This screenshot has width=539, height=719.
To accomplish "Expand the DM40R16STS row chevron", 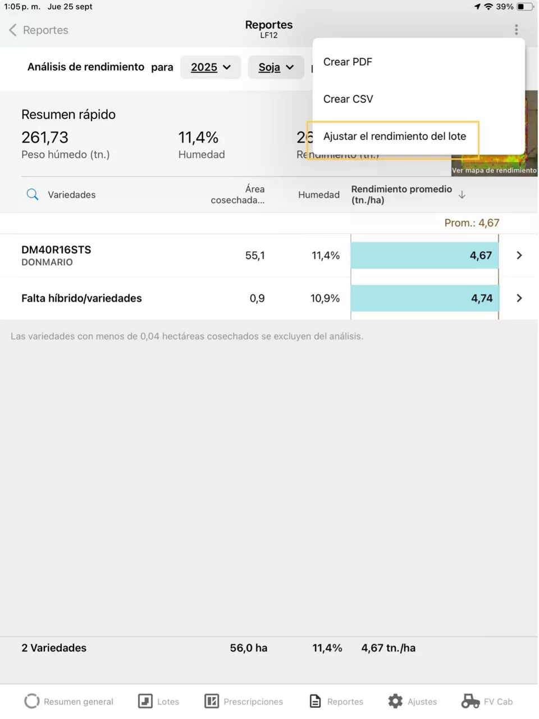I will (x=519, y=256).
